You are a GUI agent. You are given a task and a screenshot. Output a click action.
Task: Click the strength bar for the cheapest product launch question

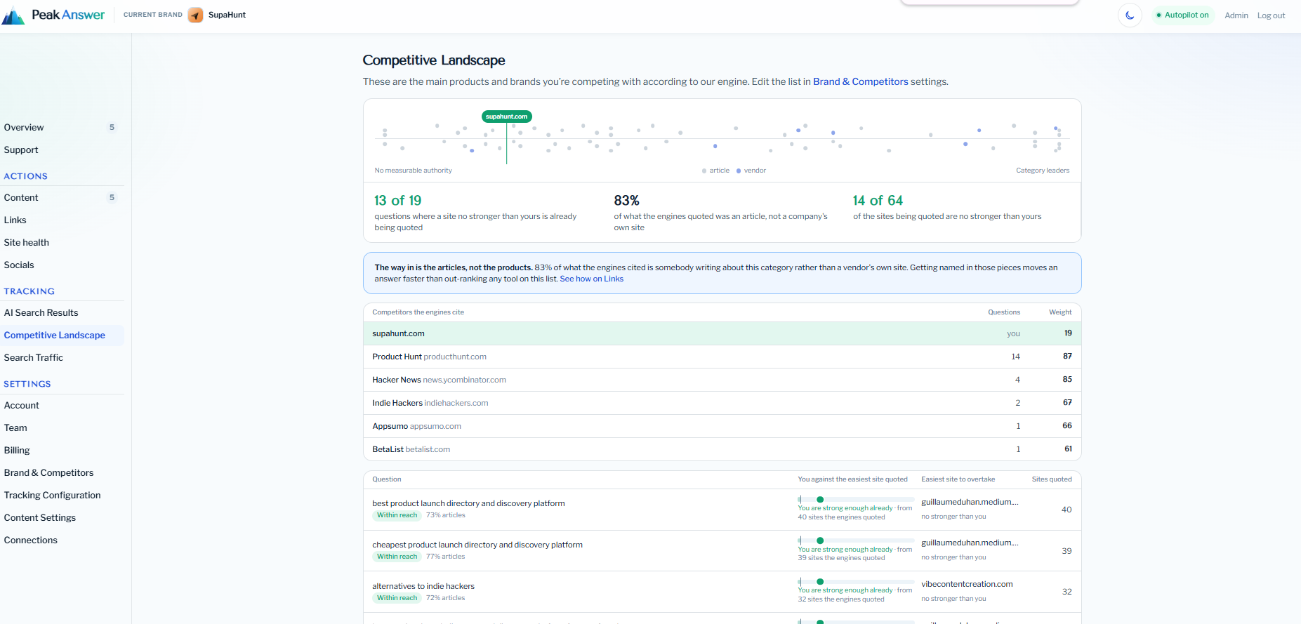[x=856, y=541]
